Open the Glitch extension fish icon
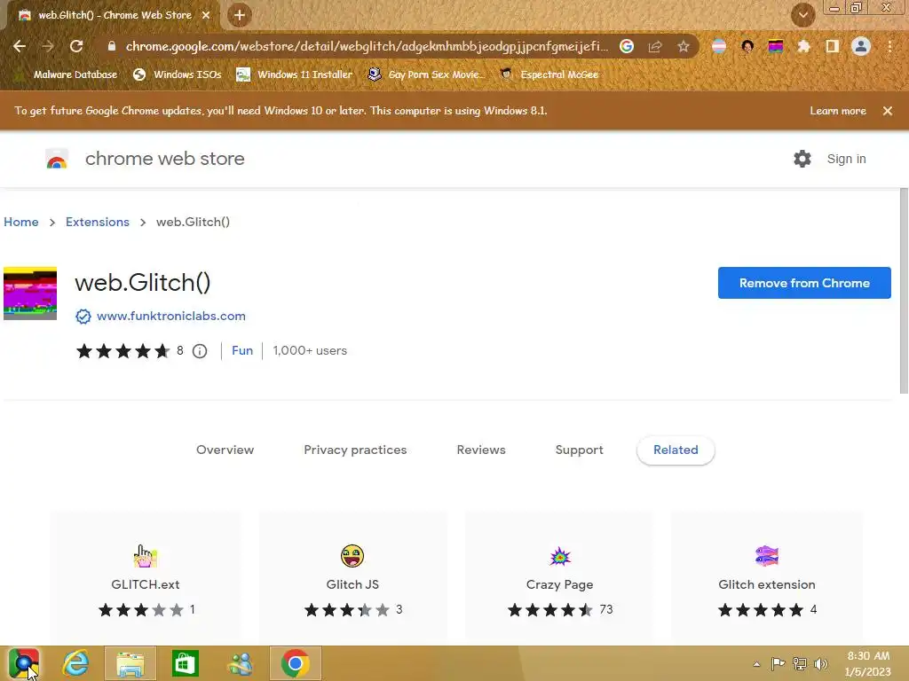 tap(767, 556)
